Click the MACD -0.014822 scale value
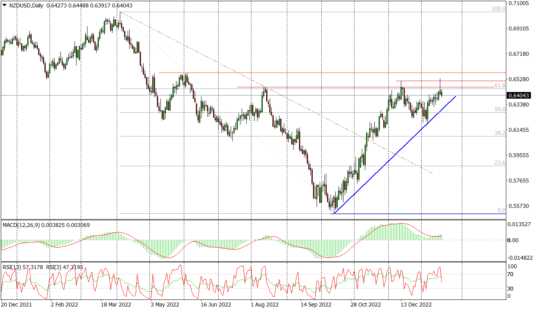The height and width of the screenshot is (310, 534). [520, 258]
